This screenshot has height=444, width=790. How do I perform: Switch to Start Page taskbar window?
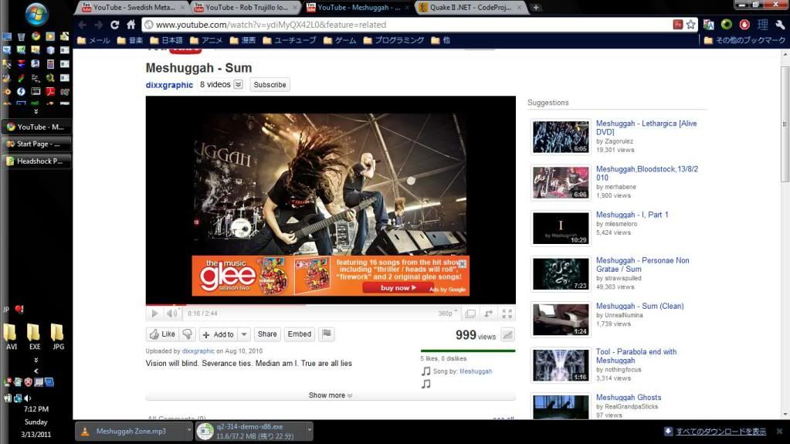[x=36, y=144]
